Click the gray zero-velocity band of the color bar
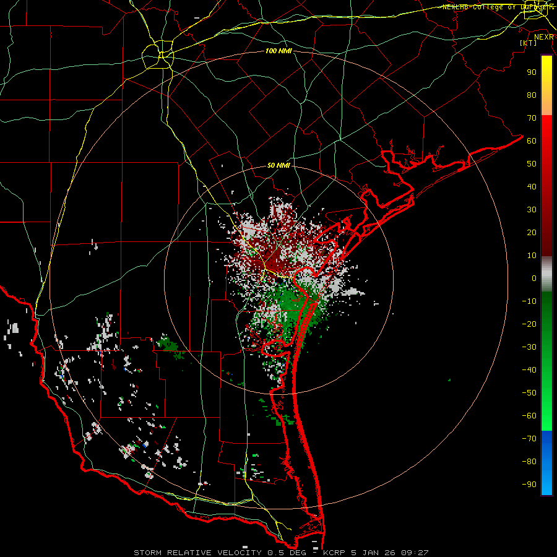 coord(546,274)
